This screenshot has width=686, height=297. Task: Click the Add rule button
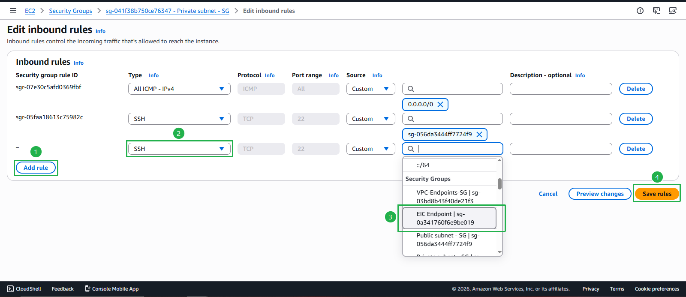coord(36,168)
